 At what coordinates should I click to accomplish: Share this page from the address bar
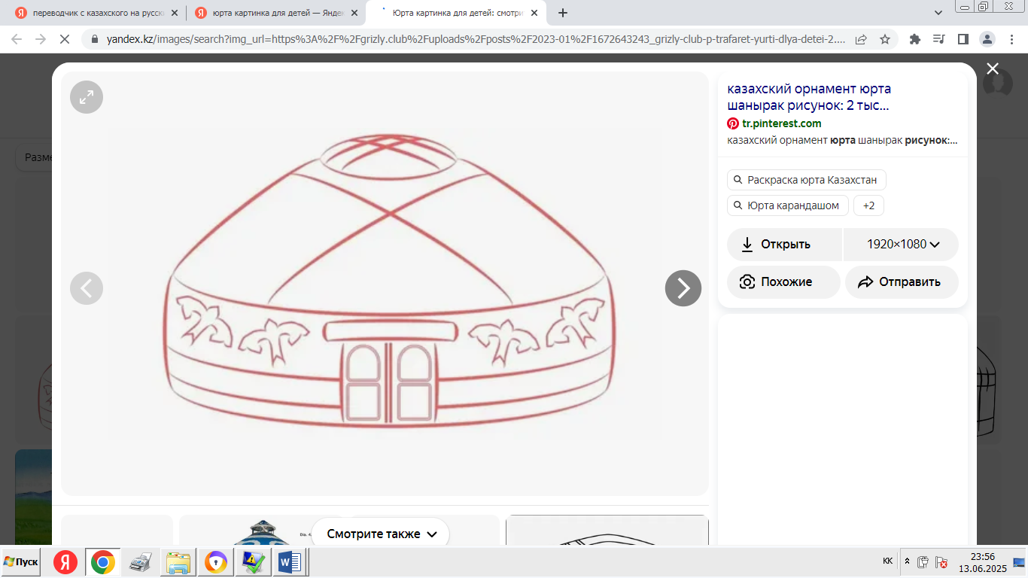pos(861,39)
